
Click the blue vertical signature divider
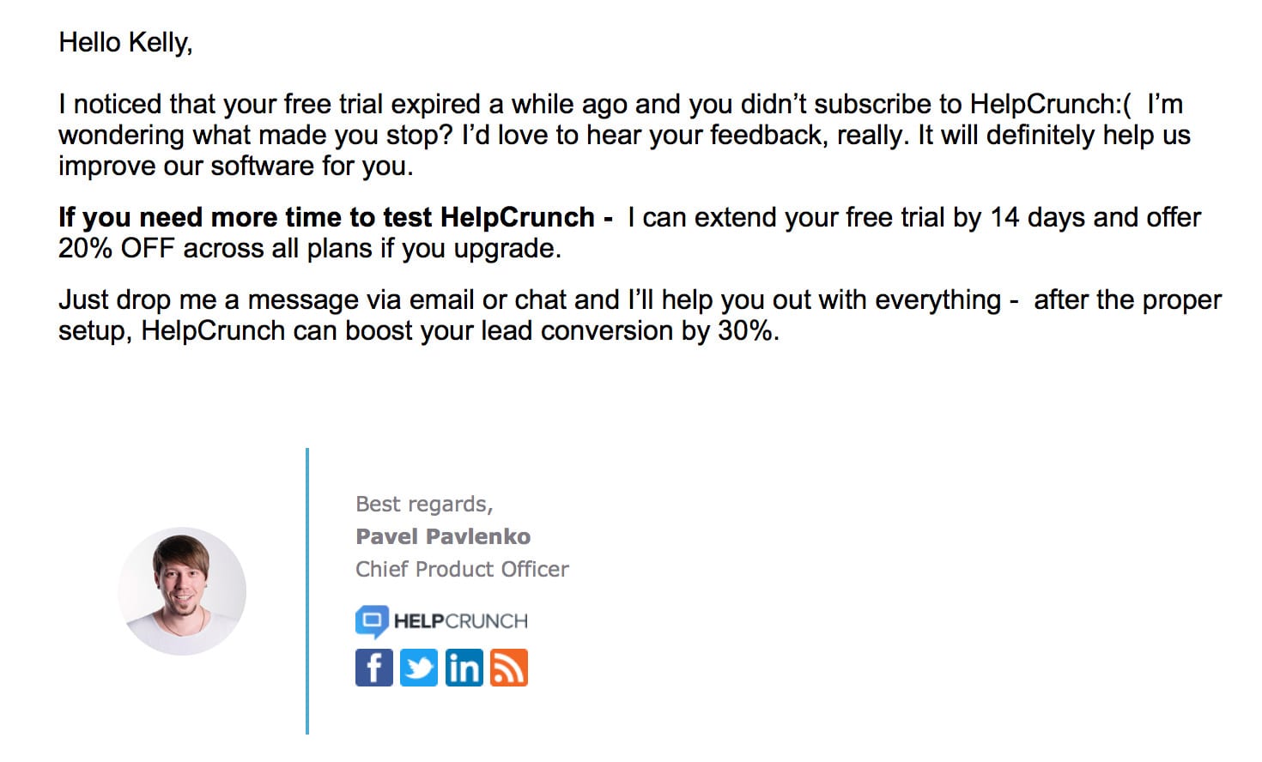[x=307, y=590]
